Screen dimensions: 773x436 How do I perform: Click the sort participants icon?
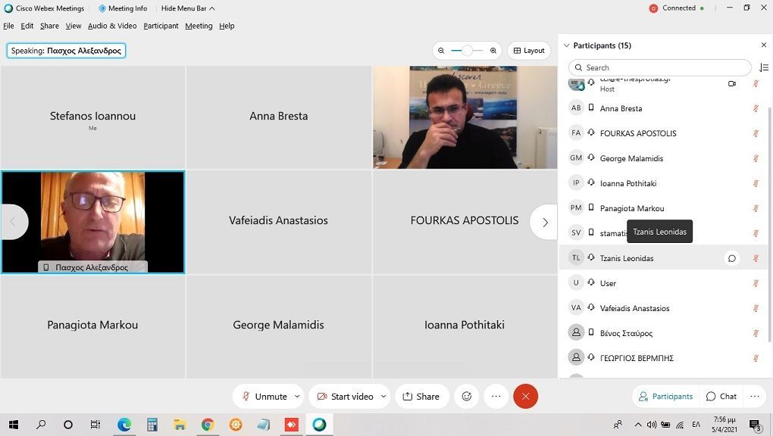click(763, 67)
